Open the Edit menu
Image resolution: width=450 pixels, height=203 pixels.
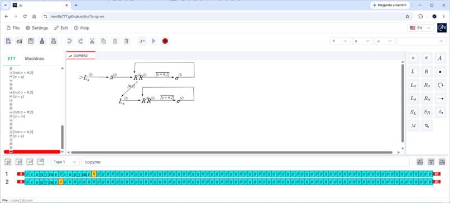click(61, 28)
